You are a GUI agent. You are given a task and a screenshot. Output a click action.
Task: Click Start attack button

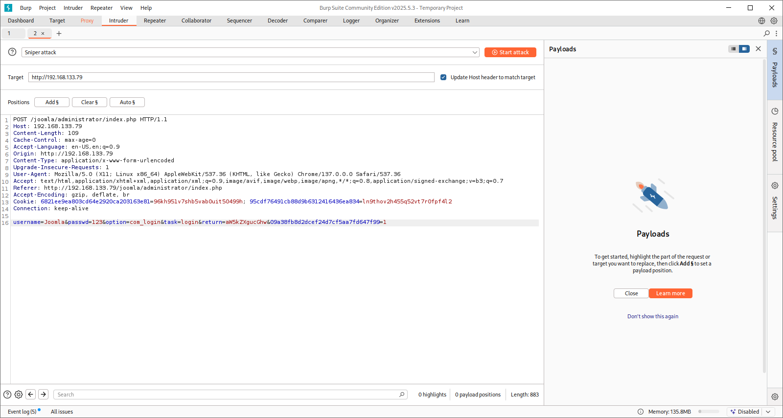pyautogui.click(x=510, y=52)
